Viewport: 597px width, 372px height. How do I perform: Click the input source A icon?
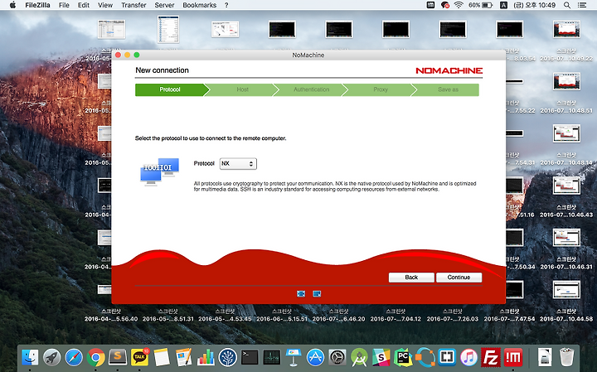click(503, 5)
